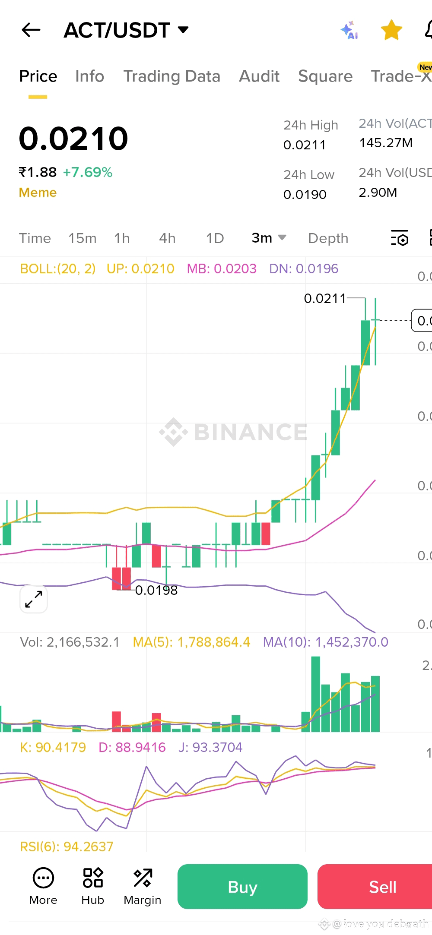Tap the RSI(6): 94.2637 label
Image resolution: width=432 pixels, height=935 pixels.
click(67, 847)
